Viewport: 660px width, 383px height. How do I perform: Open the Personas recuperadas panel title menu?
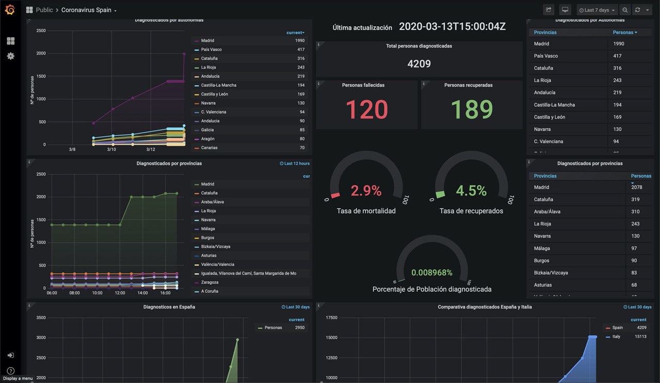point(468,85)
